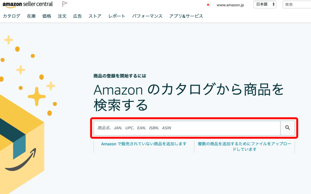This screenshot has width=311, height=194.
Task: Click the magnifying glass search button
Action: (x=287, y=128)
